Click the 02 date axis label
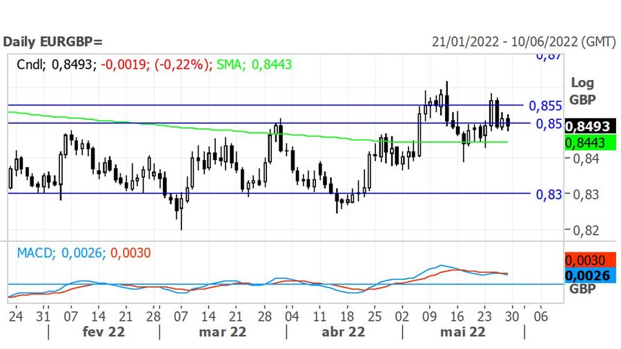Screen dimensions: 621x349 tap(402, 317)
